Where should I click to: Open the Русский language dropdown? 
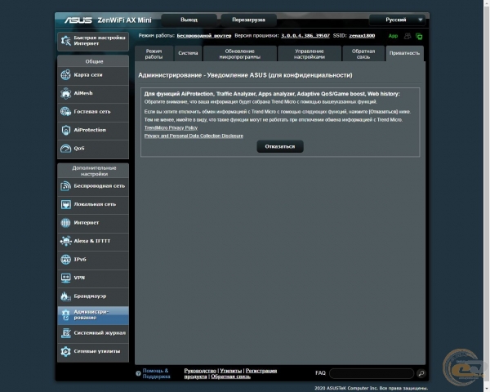397,20
